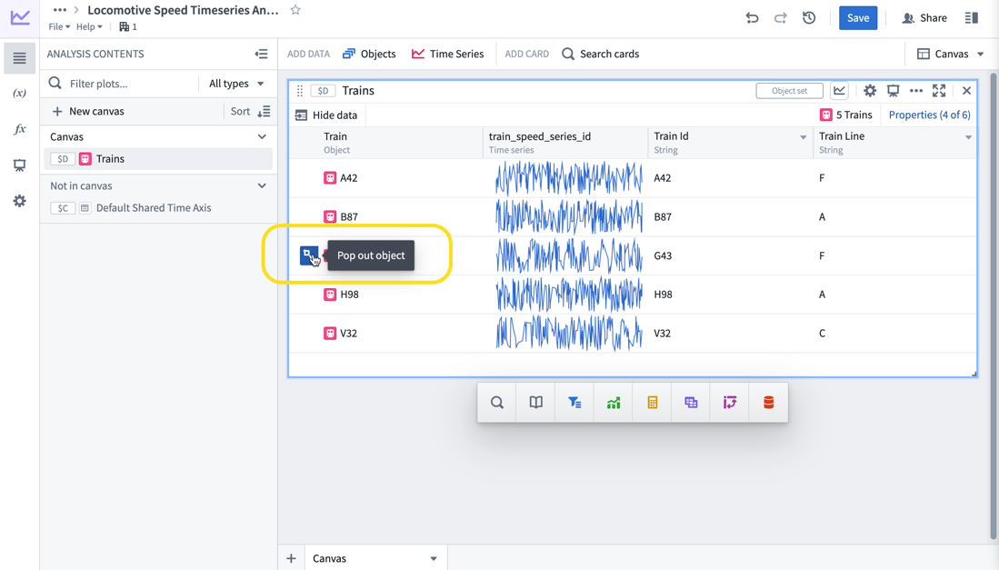Open the Trains card settings gear
This screenshot has width=999, height=570.
coord(870,90)
